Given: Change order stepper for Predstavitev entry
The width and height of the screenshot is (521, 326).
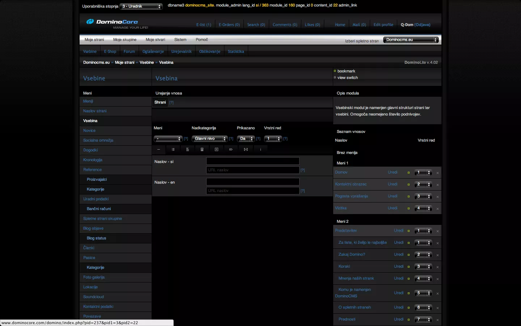Looking at the screenshot, I should coord(423,231).
